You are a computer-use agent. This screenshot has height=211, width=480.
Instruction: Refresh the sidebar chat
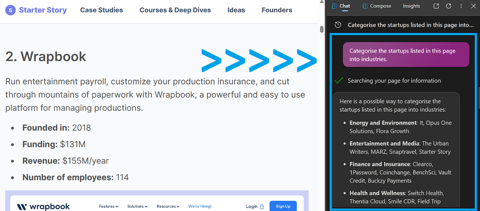(x=448, y=6)
